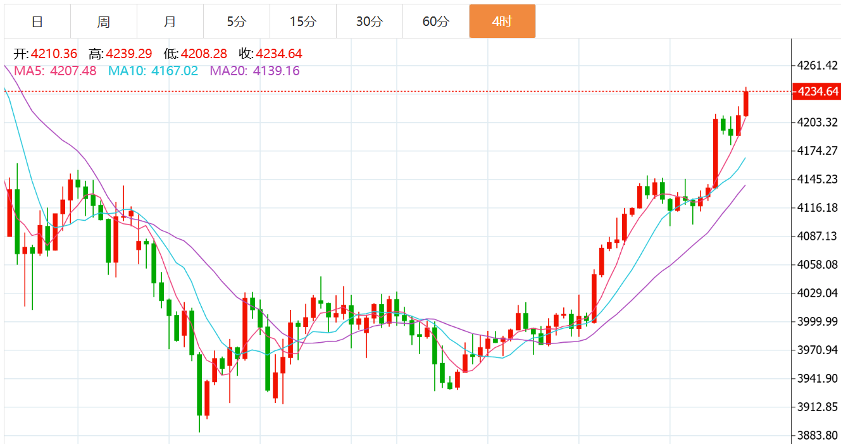Screen dimensions: 841x444
Task: Click the 3883.80 price axis label
Action: (x=818, y=435)
